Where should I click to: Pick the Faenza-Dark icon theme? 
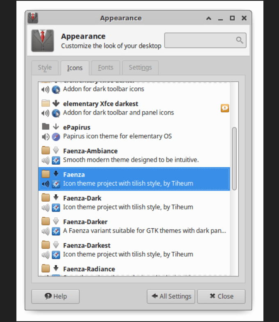pyautogui.click(x=82, y=198)
